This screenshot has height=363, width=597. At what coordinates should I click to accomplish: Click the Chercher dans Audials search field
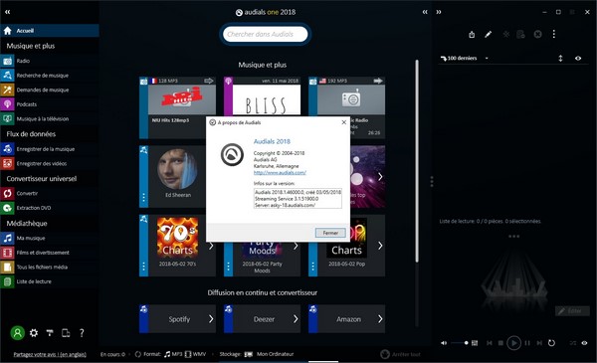point(265,34)
